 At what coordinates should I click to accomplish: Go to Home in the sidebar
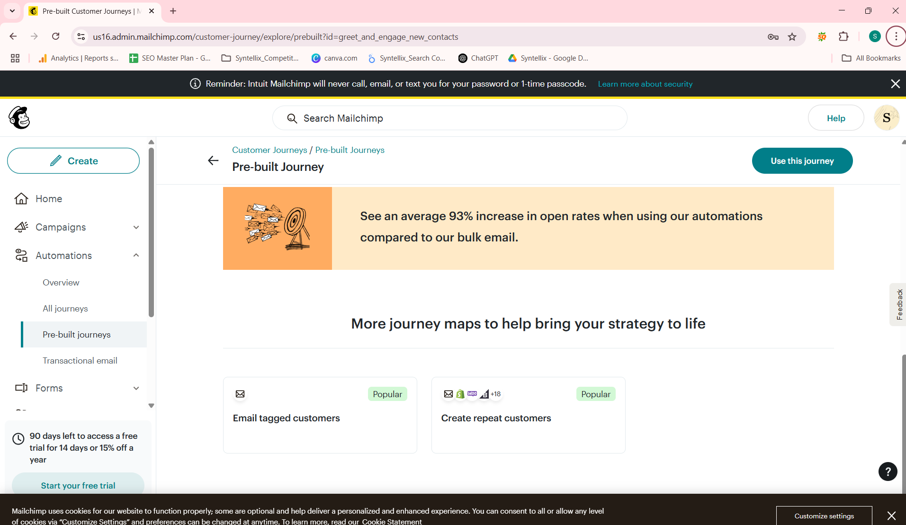coord(49,199)
